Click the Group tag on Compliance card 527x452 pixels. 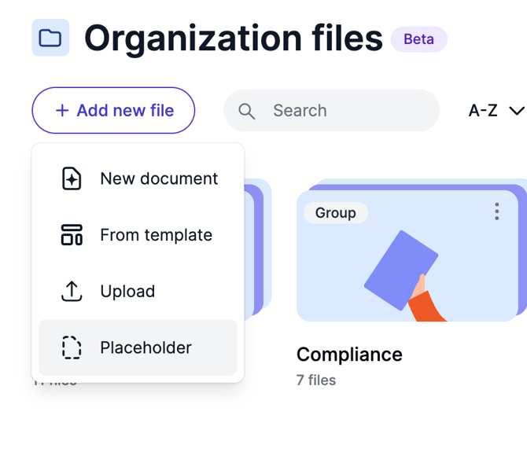pyautogui.click(x=335, y=213)
